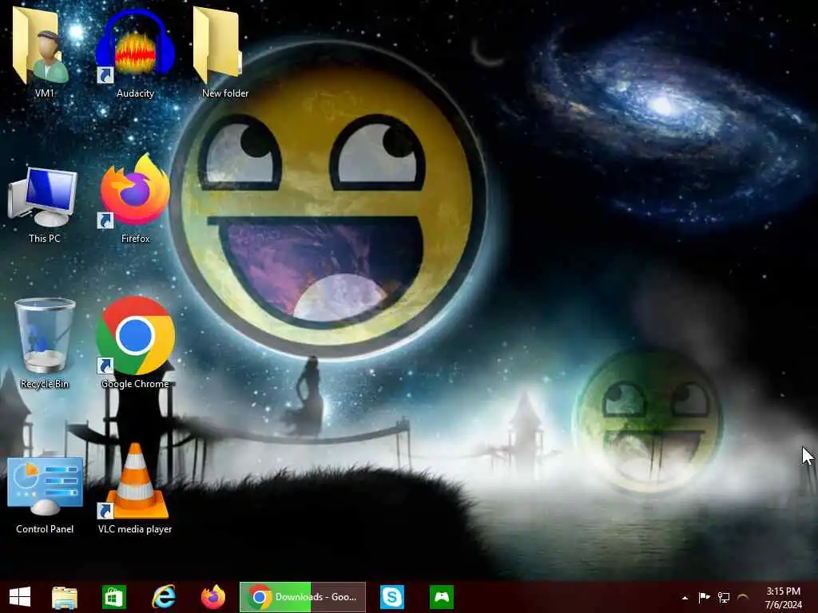This screenshot has width=818, height=613.
Task: Launch the Audacity desktop shortcut
Action: pyautogui.click(x=135, y=47)
